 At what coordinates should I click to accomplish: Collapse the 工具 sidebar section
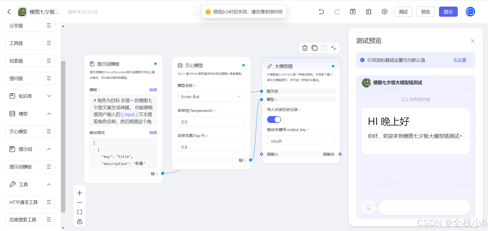49,184
